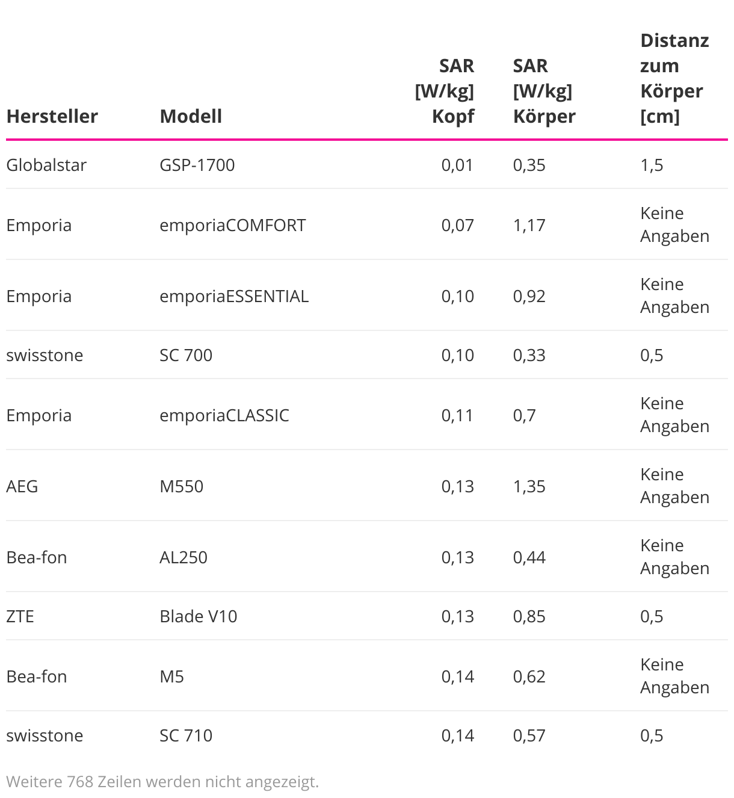Select the SAR Kopf column header
734x798 pixels.
pyautogui.click(x=445, y=91)
